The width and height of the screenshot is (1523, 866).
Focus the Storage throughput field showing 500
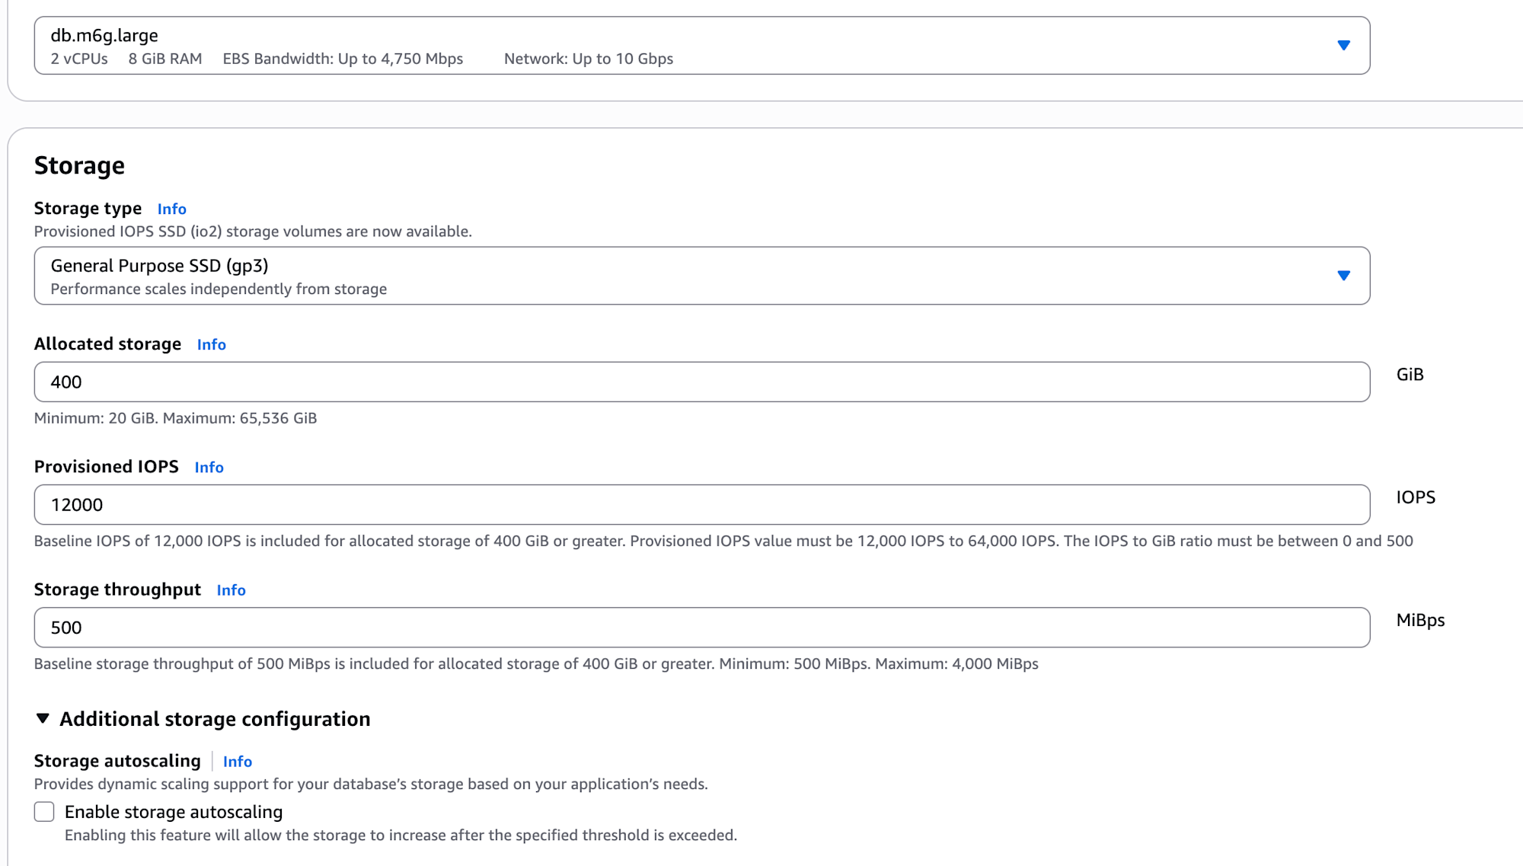pyautogui.click(x=701, y=628)
